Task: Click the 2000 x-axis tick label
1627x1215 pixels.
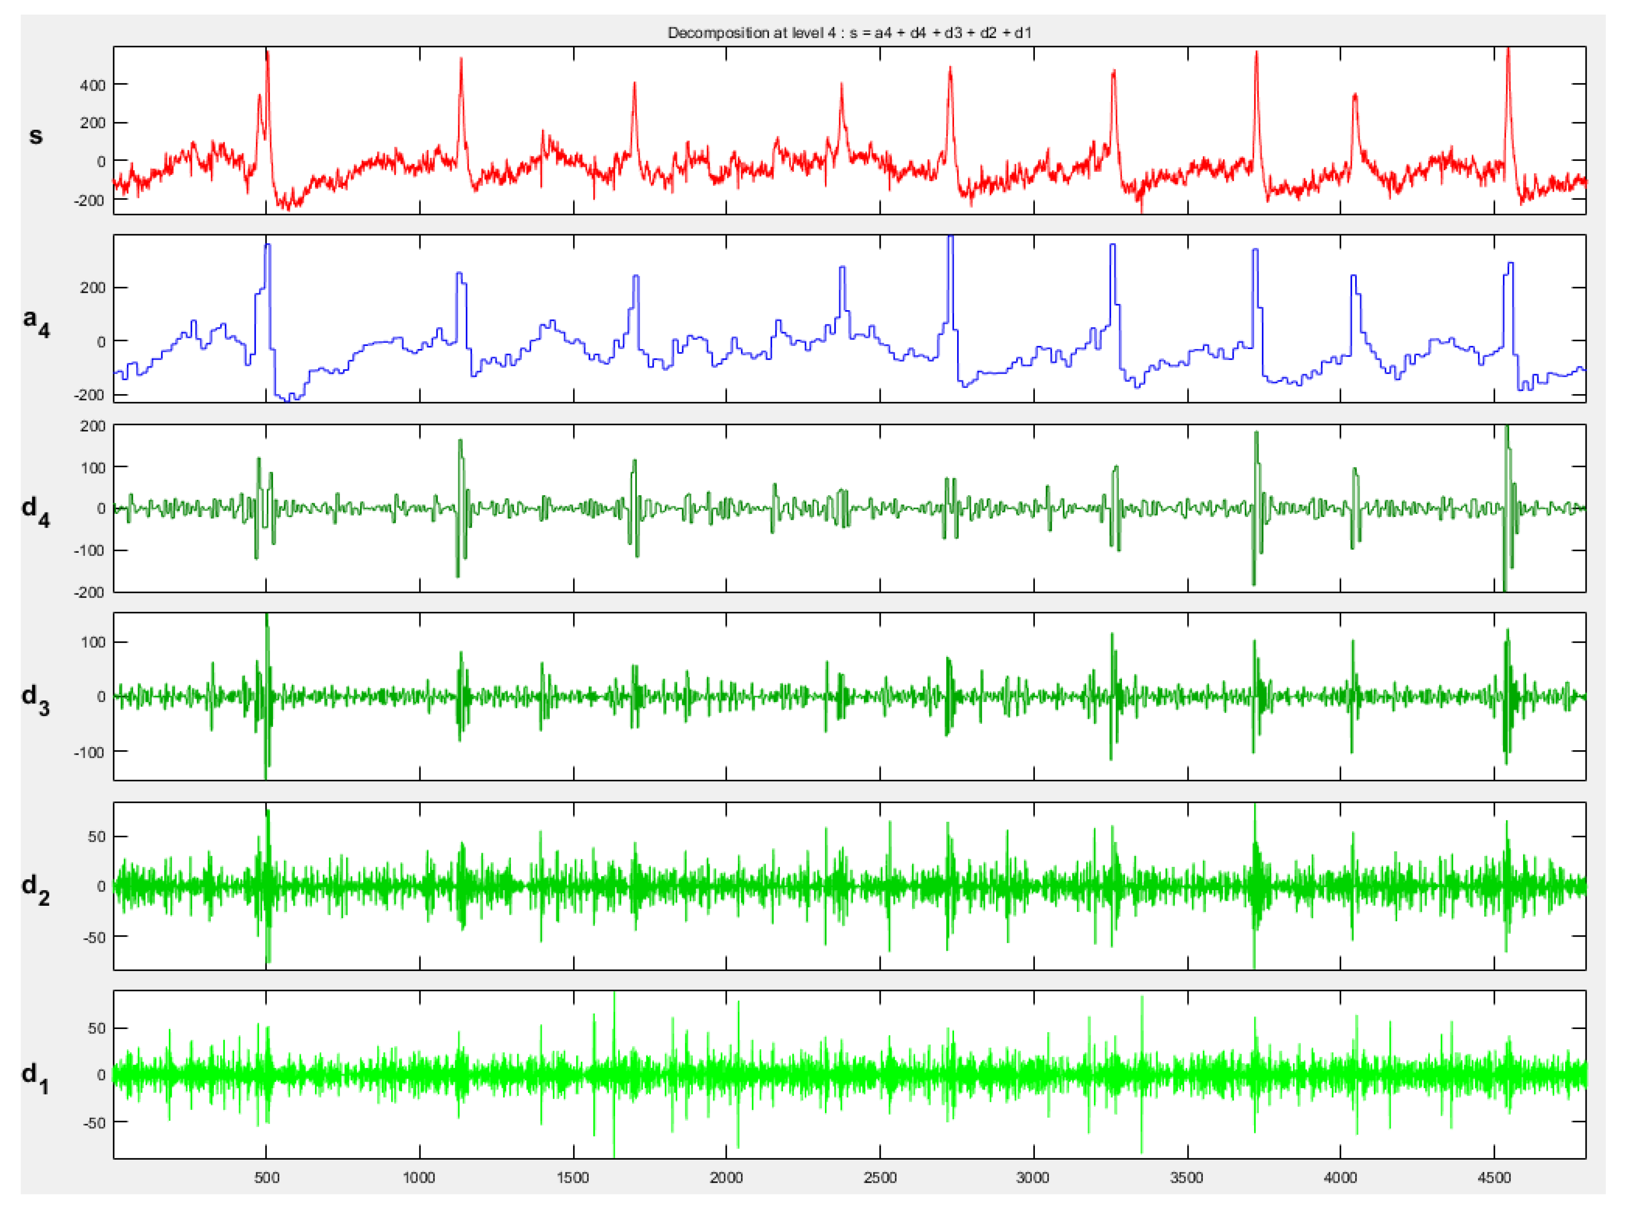Action: tap(726, 1177)
